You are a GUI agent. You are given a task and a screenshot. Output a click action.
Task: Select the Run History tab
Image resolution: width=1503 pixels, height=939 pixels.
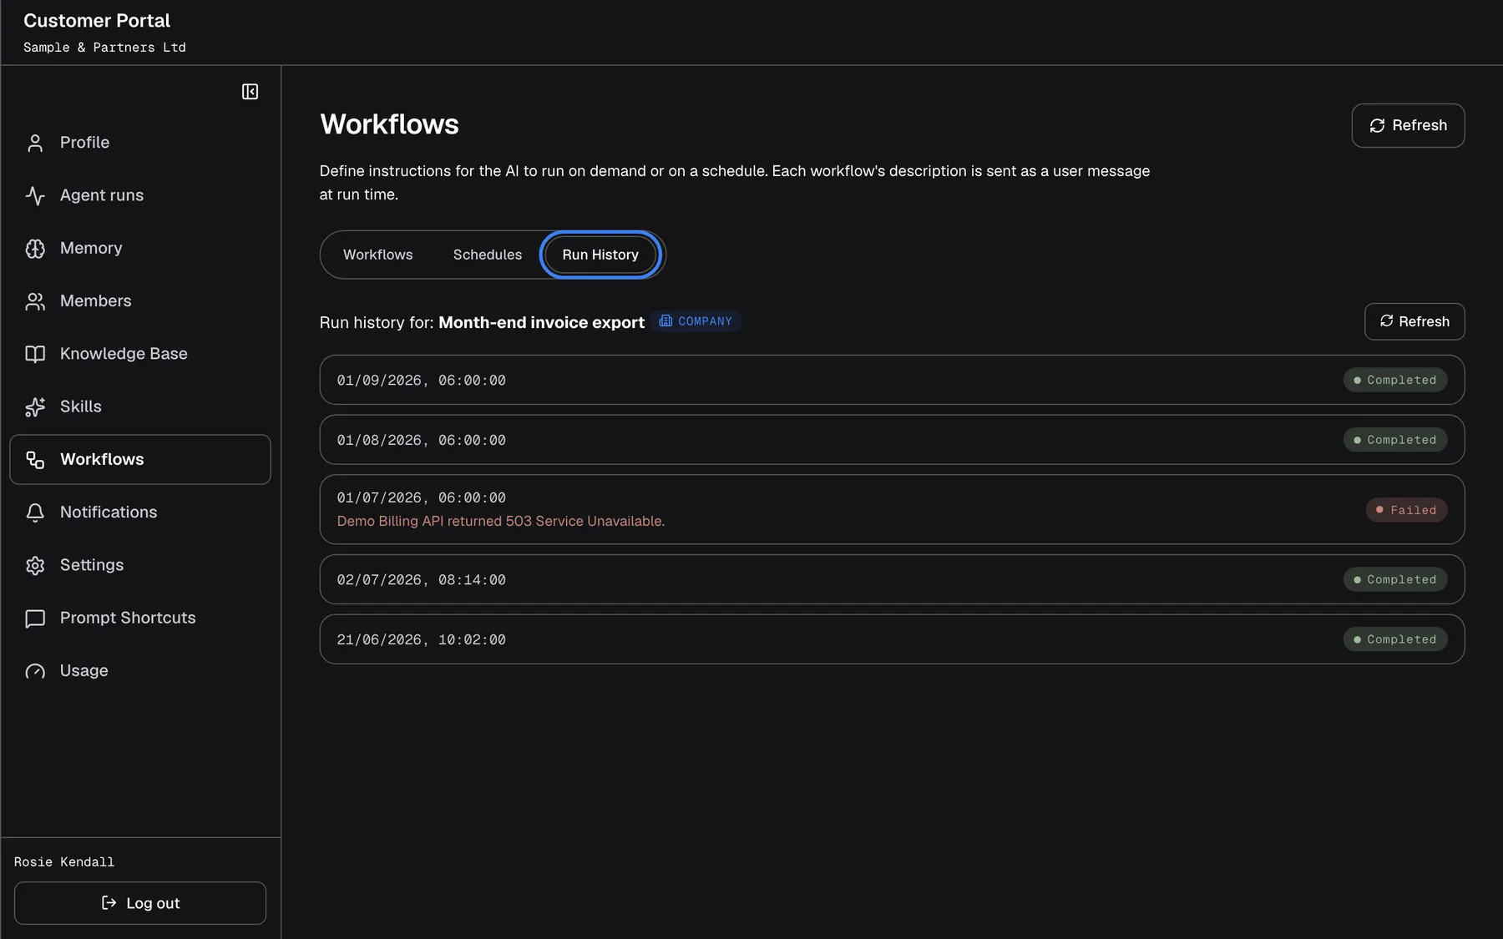click(x=600, y=255)
